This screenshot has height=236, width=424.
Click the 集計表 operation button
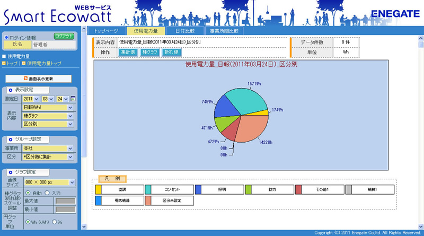tap(128, 52)
